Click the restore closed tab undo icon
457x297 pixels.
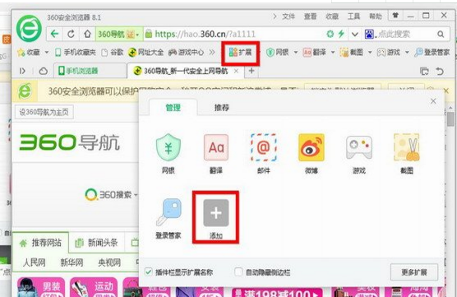click(x=440, y=71)
